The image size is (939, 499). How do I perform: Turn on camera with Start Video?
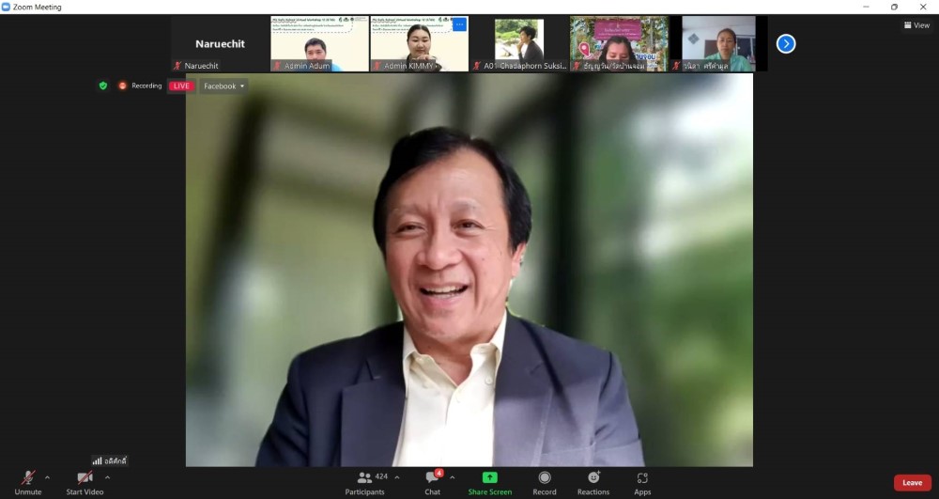tap(85, 478)
